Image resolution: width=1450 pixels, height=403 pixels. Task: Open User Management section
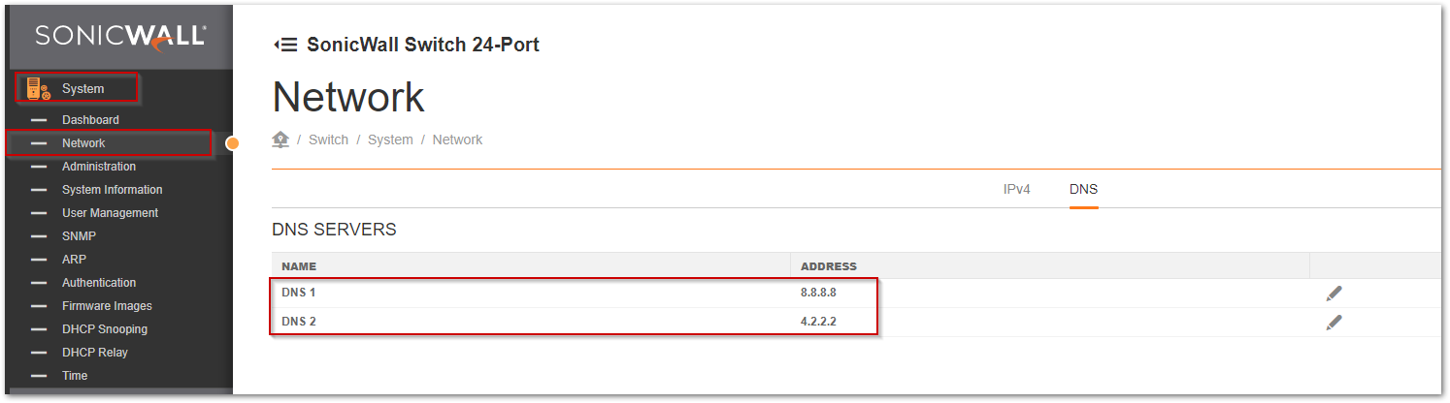pos(110,213)
